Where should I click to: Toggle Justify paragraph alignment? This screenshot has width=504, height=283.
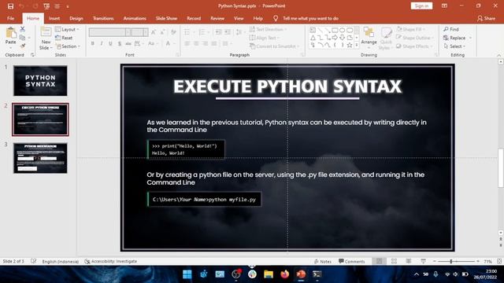click(x=214, y=43)
